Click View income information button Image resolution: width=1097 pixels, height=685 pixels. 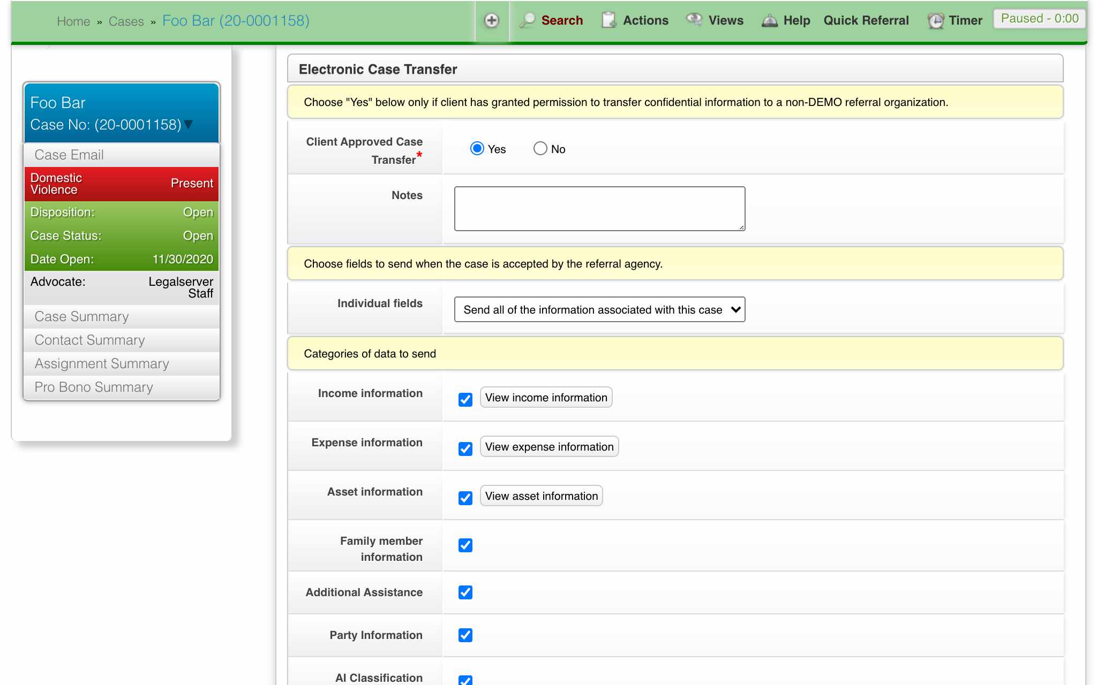point(546,397)
